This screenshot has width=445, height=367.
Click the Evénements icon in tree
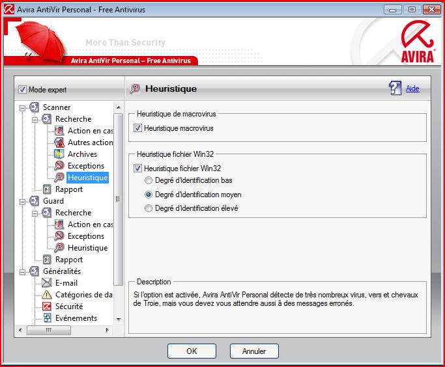pyautogui.click(x=47, y=318)
